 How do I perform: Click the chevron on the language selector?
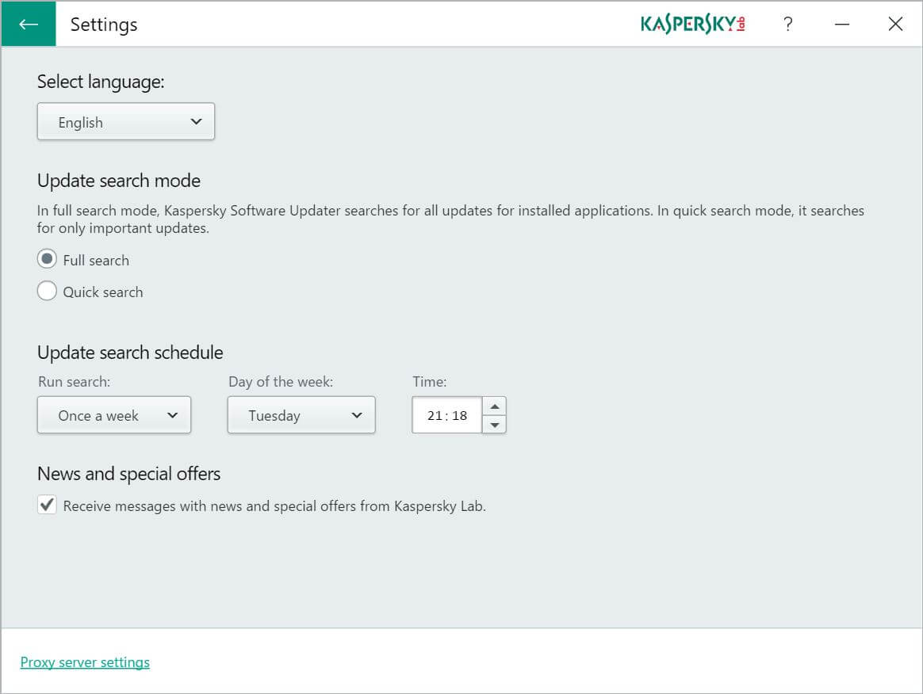click(197, 122)
